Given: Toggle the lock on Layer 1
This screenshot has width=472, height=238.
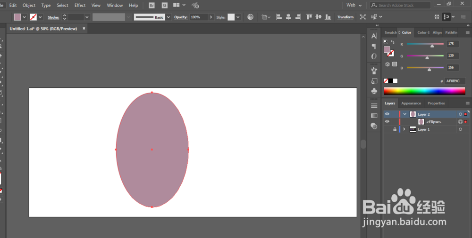Looking at the screenshot, I should pyautogui.click(x=395, y=129).
